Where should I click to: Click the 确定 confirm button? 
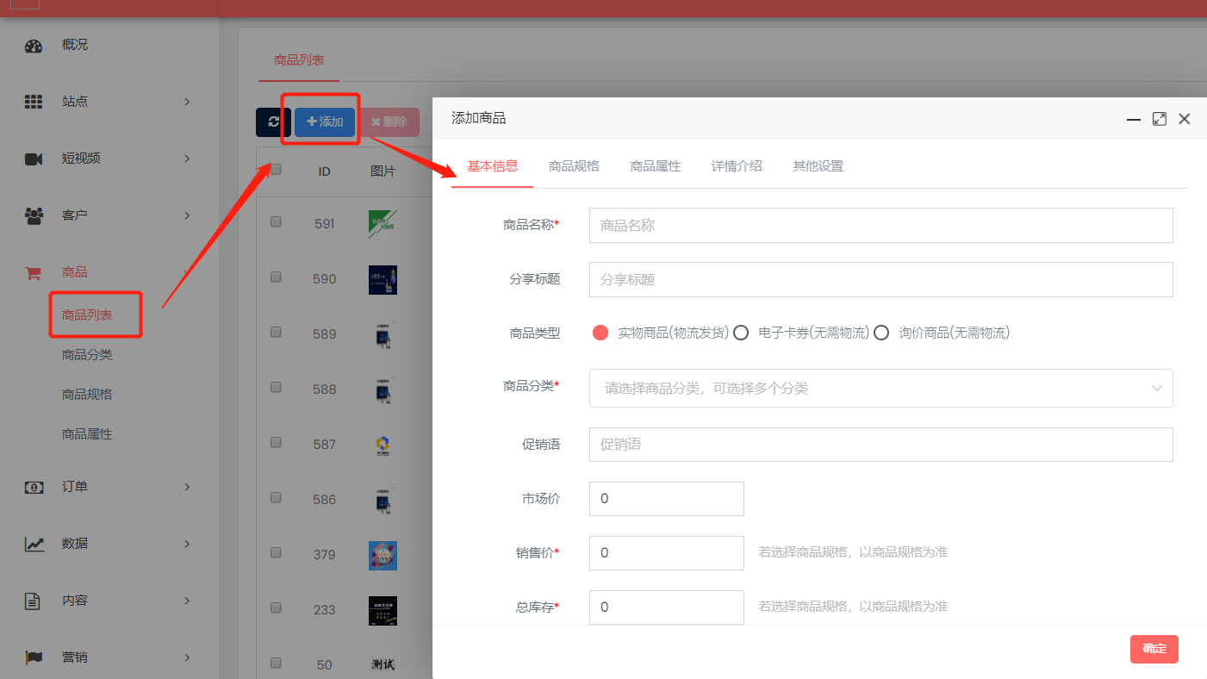click(x=1154, y=649)
